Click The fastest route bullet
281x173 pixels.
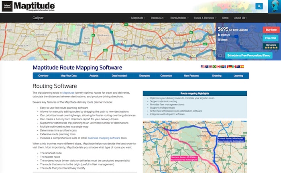click(50, 157)
